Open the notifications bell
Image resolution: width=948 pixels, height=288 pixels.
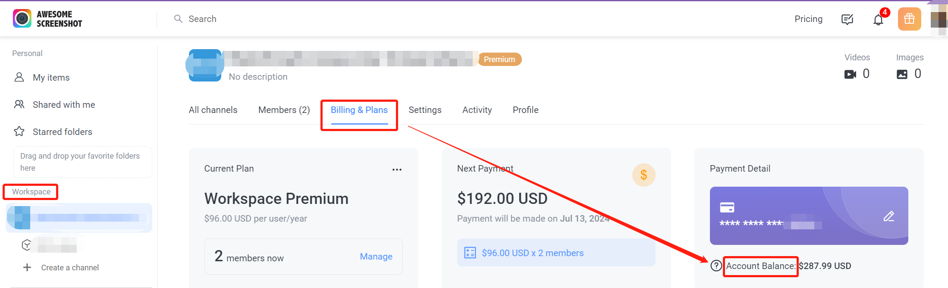point(878,19)
